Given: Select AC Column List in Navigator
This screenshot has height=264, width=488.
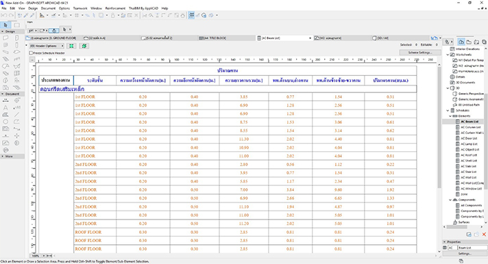Looking at the screenshot, I should point(471,127).
